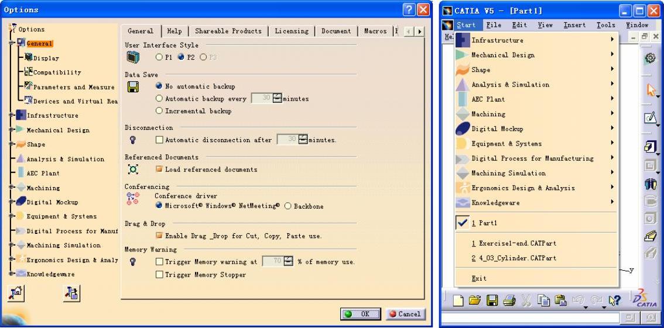Select the Rib tool icon

pyautogui.click(x=651, y=236)
